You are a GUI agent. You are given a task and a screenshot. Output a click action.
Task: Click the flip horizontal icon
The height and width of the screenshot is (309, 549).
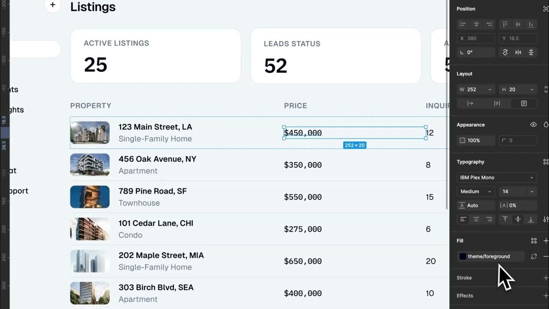point(518,52)
